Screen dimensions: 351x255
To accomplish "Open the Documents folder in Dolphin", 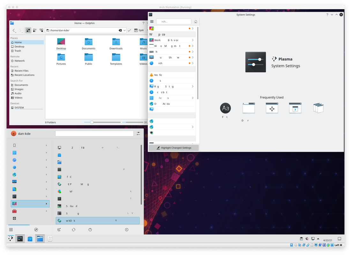I will pyautogui.click(x=88, y=44).
